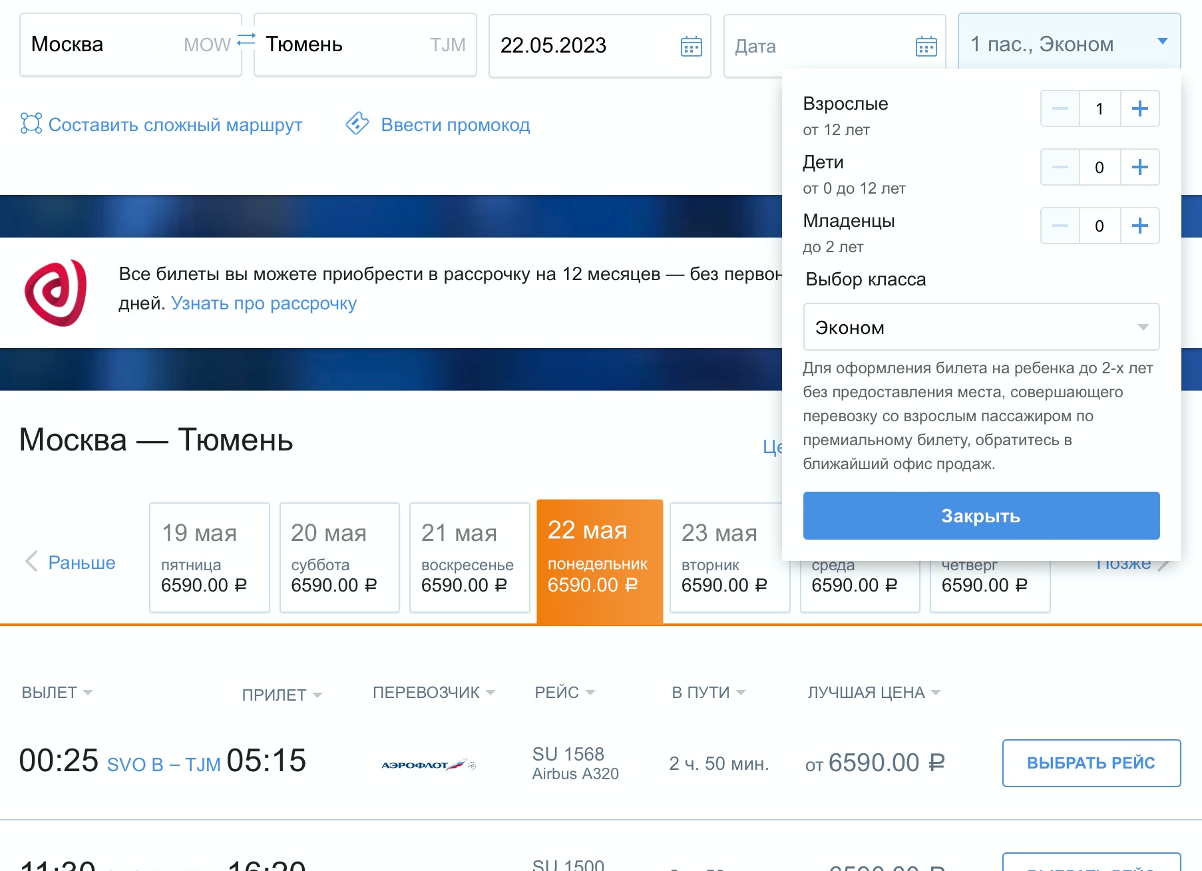This screenshot has height=871, width=1202.
Task: Select the 21 мая date tab
Action: click(x=469, y=557)
